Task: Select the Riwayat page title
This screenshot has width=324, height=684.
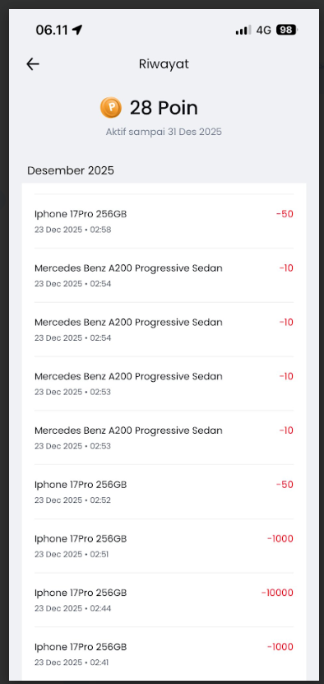Action: coord(164,64)
